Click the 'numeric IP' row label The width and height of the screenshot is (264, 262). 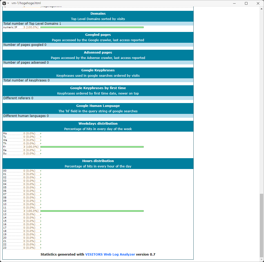pyautogui.click(x=10, y=27)
